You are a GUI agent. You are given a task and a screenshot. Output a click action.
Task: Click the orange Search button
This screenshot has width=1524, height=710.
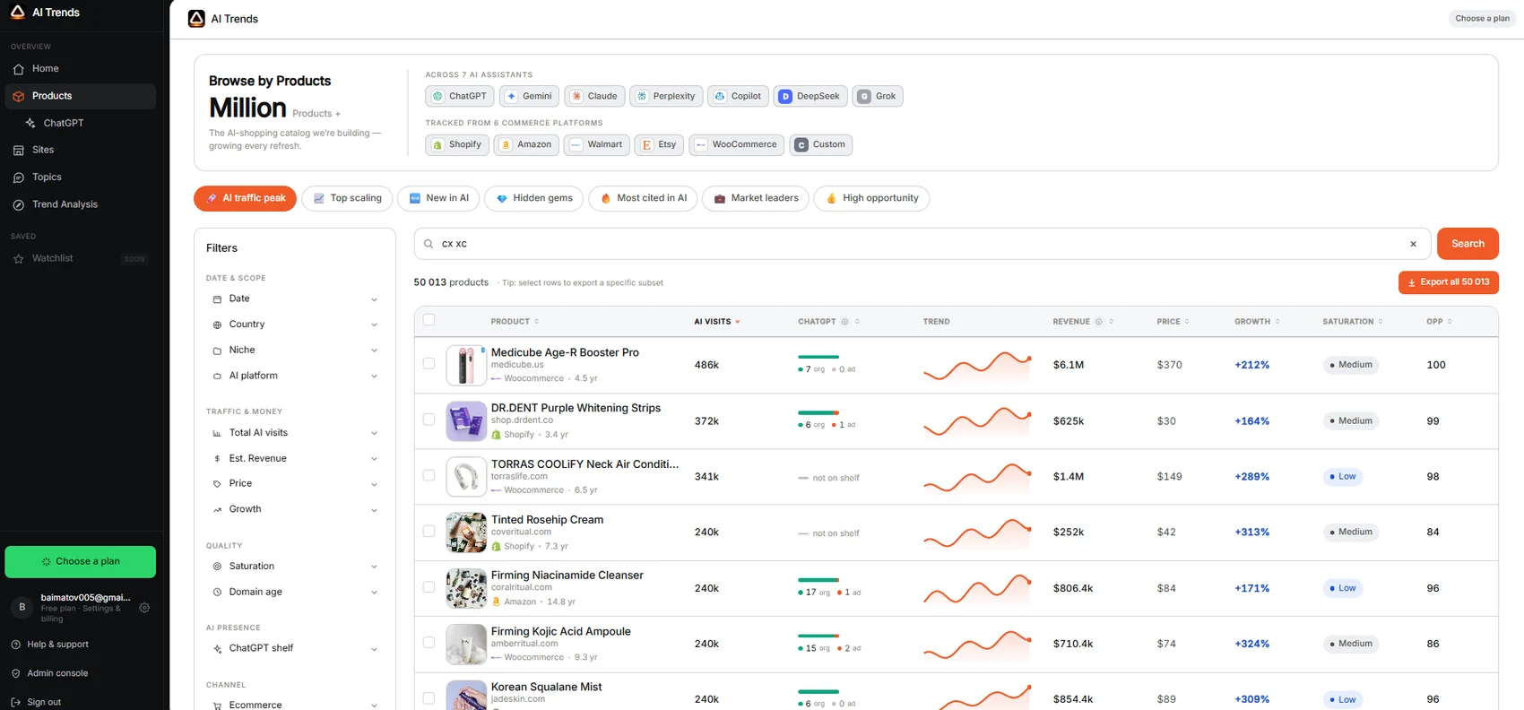pyautogui.click(x=1468, y=244)
